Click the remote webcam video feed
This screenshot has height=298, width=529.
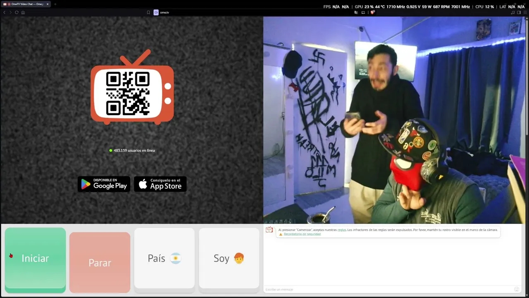pos(394,120)
